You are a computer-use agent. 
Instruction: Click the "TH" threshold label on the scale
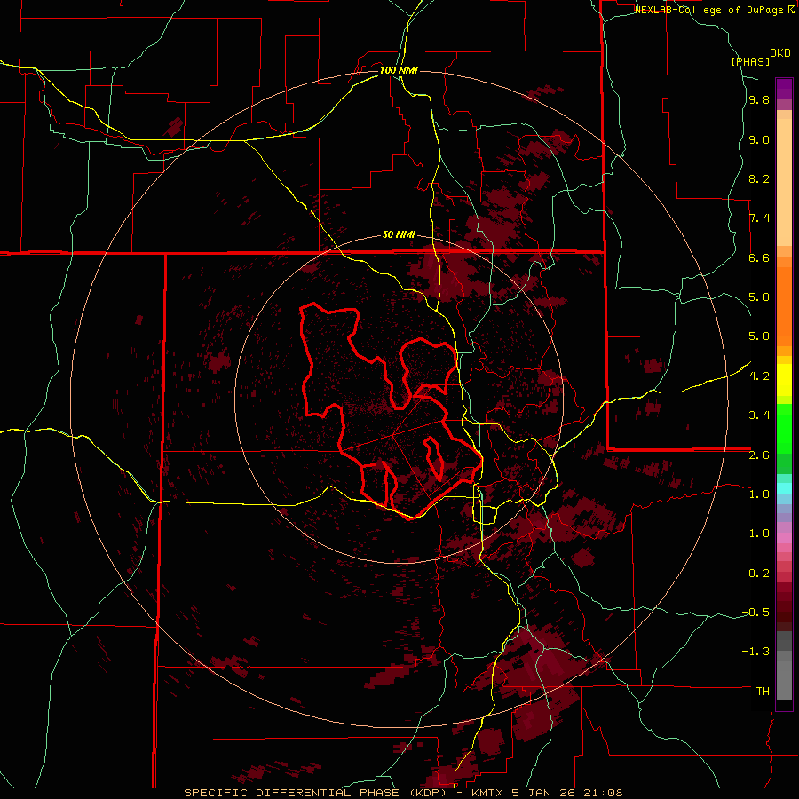(x=763, y=691)
